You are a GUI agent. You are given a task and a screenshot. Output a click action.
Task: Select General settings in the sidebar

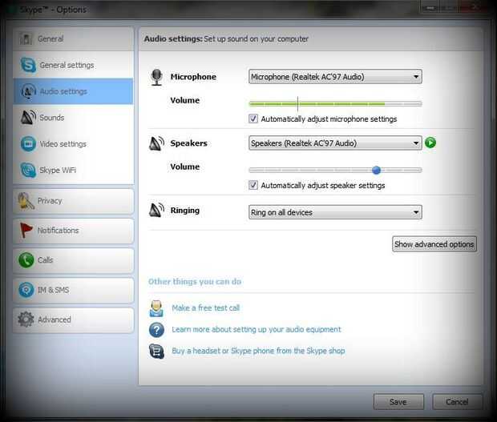73,65
